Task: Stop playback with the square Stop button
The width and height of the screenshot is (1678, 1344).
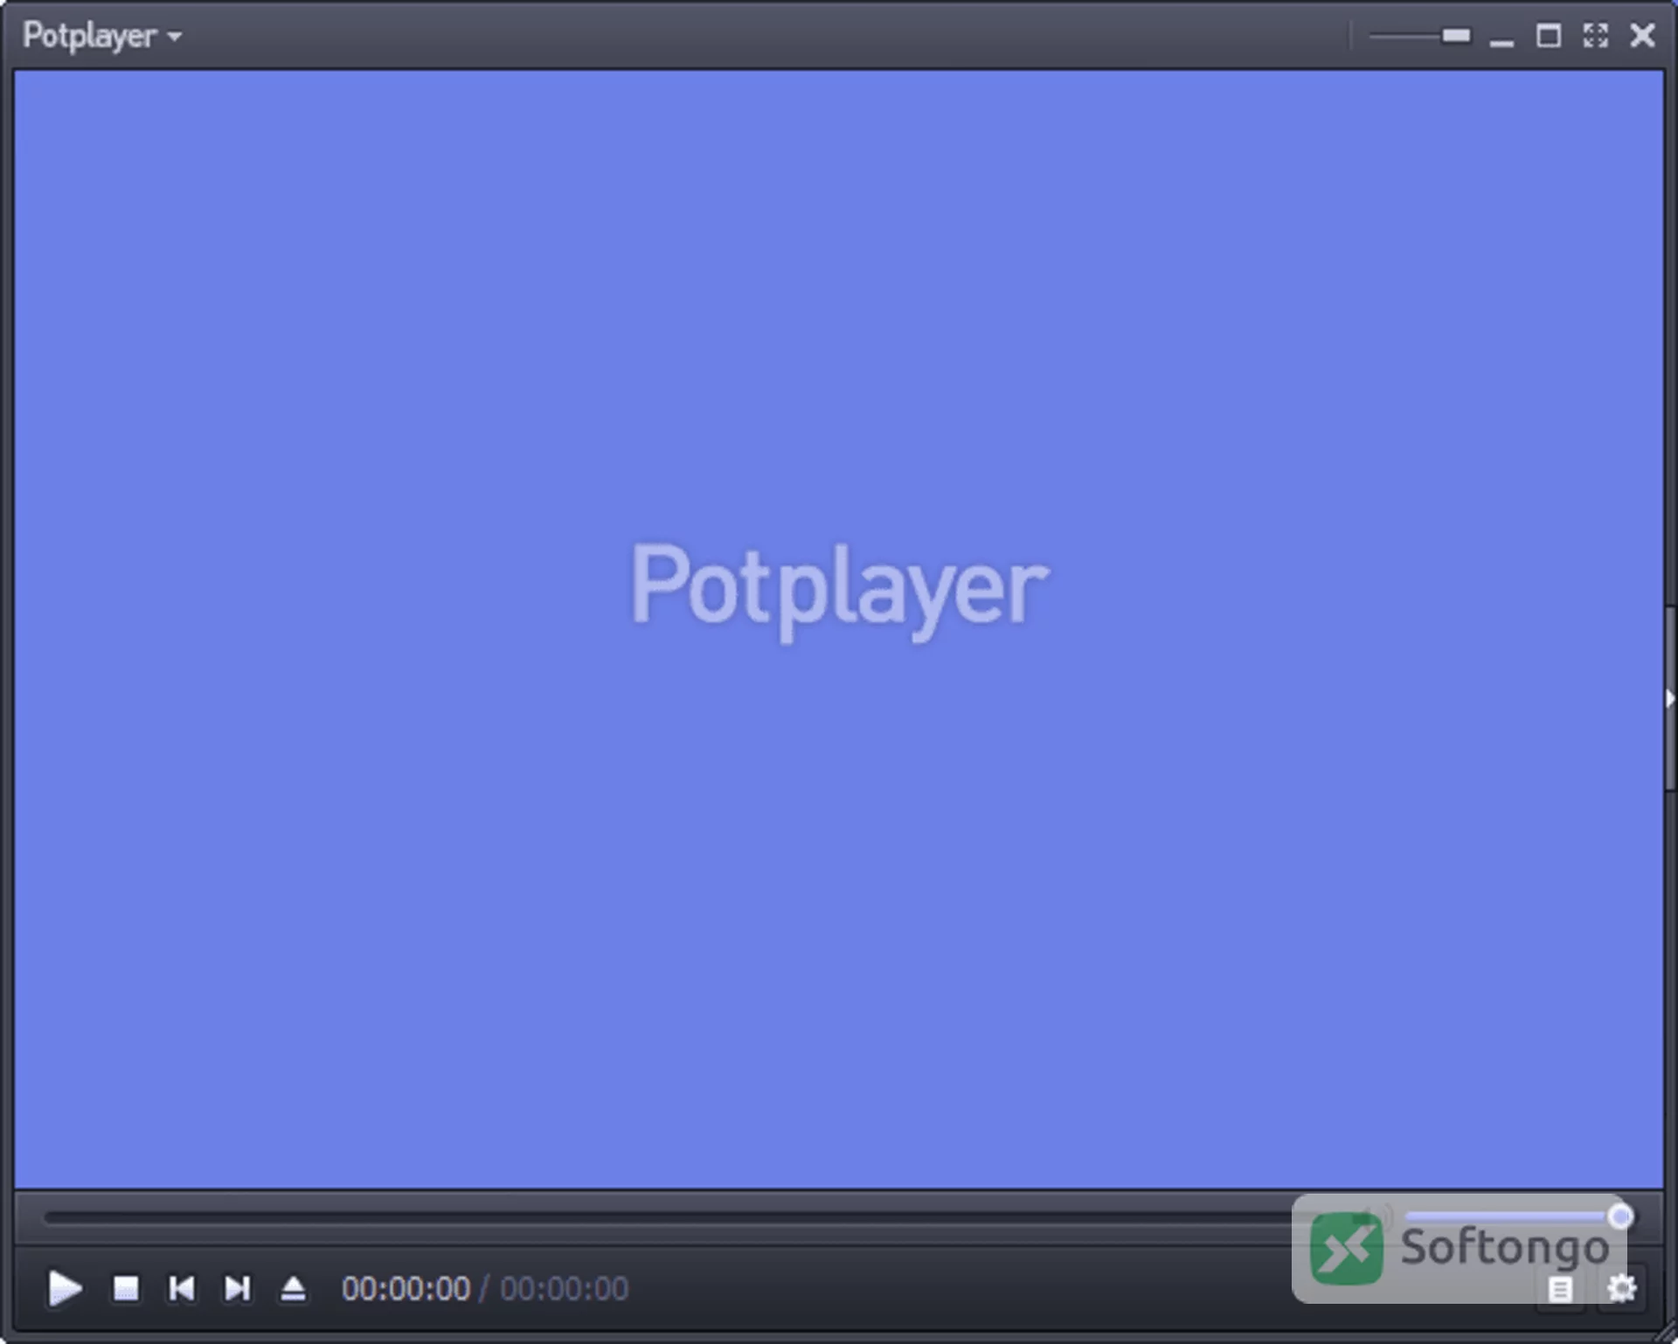Action: (x=126, y=1288)
